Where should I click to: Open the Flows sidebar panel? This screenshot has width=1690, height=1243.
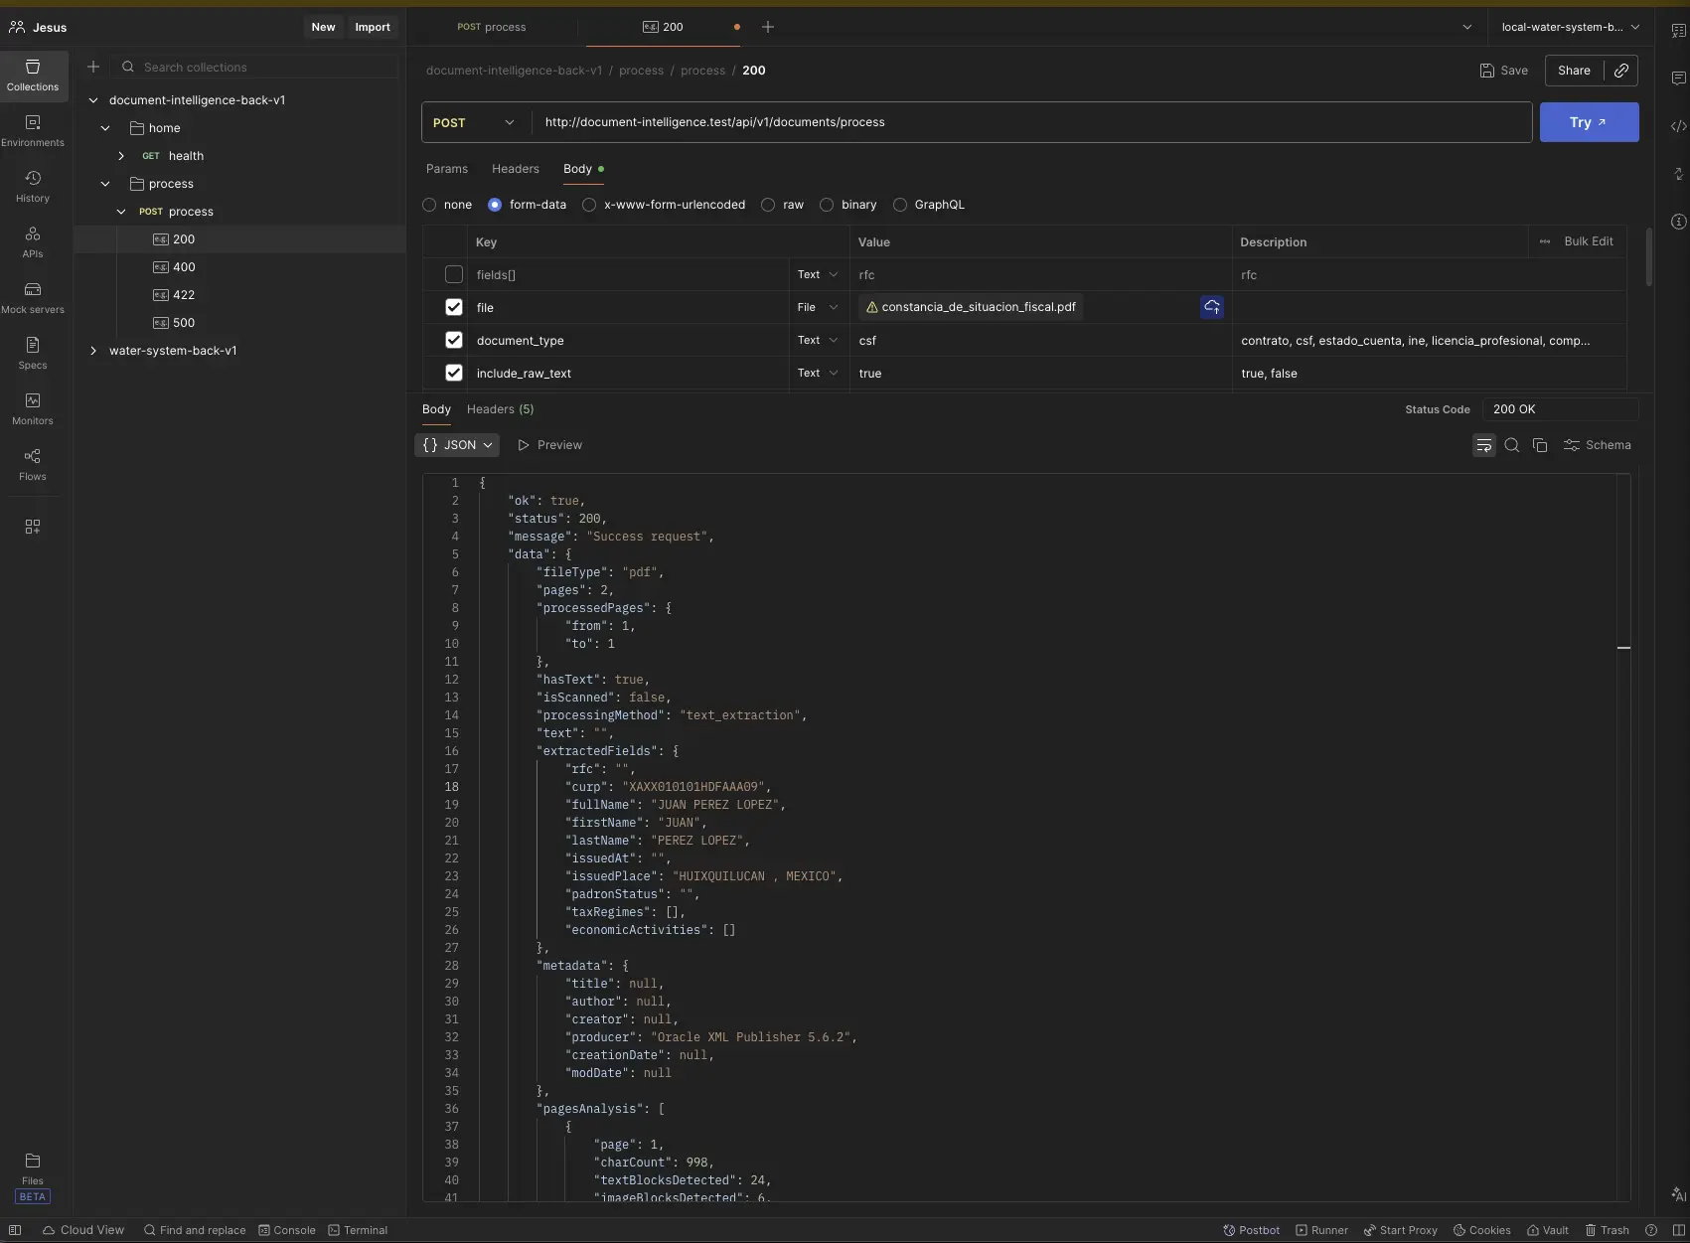coord(33,464)
